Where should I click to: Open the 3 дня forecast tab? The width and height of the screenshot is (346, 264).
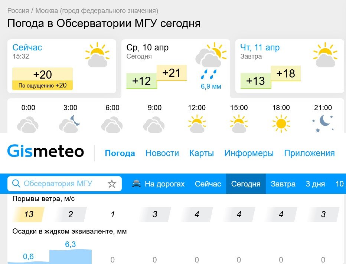click(x=315, y=183)
